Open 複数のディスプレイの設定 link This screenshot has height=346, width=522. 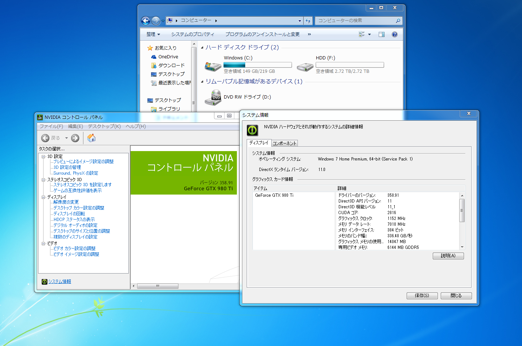tap(75, 237)
